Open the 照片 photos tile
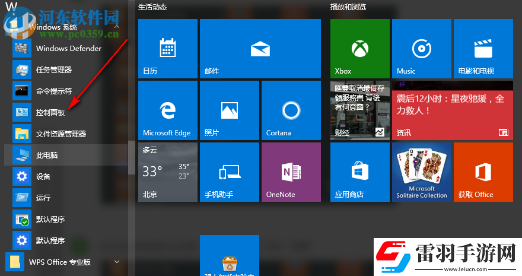The width and height of the screenshot is (522, 276). pos(230,110)
